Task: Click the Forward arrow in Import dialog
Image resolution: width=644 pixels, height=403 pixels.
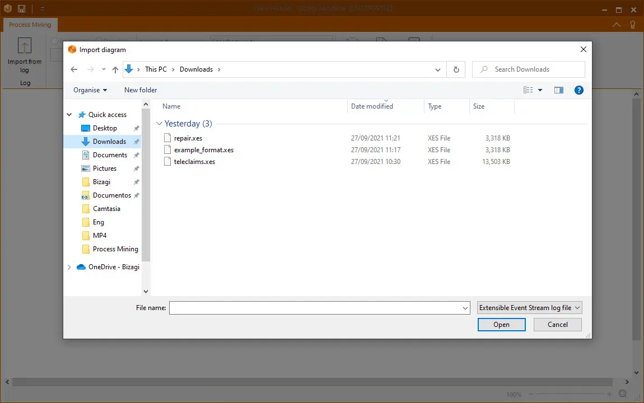Action: (90, 69)
